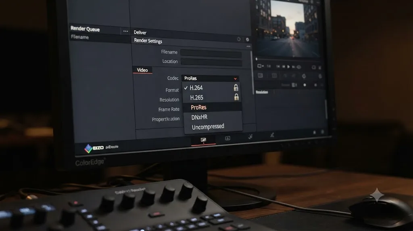Open the small three-dot menu below Render Settings
Screen dimensions: 413x231
point(248,46)
